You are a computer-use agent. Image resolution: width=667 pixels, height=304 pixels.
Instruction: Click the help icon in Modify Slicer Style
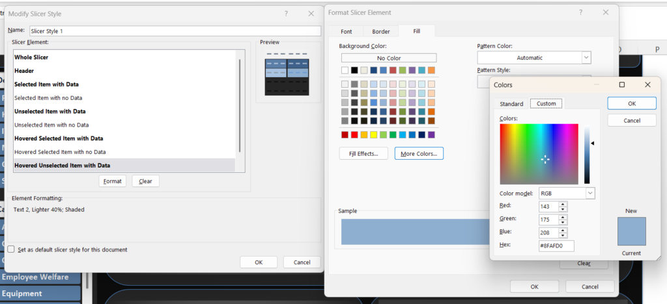[x=287, y=14]
